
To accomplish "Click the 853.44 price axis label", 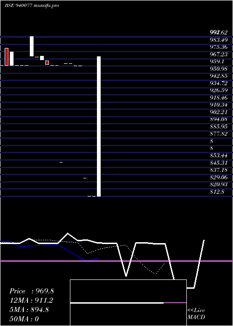I will (x=219, y=156).
